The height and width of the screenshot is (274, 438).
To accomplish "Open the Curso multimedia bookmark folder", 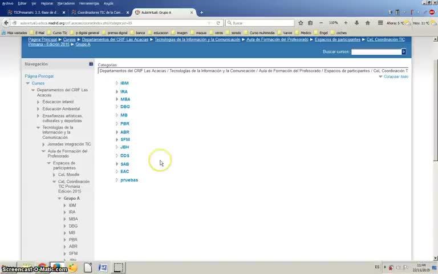I will pos(259,33).
